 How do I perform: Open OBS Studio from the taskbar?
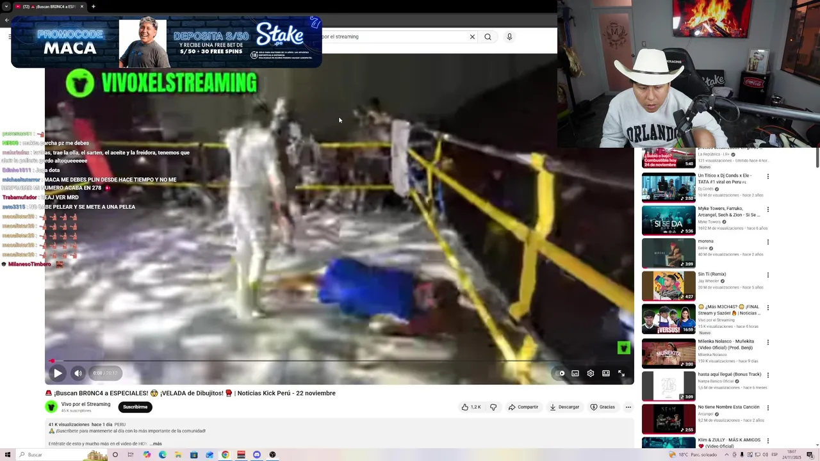click(x=273, y=455)
